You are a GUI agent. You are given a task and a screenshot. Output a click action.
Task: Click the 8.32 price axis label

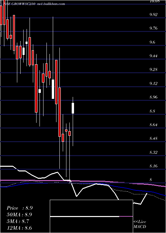click(153, 152)
